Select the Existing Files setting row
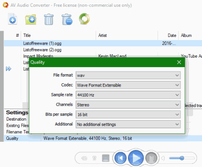Image resolution: width=202 pixels, height=167 pixels. [18, 126]
